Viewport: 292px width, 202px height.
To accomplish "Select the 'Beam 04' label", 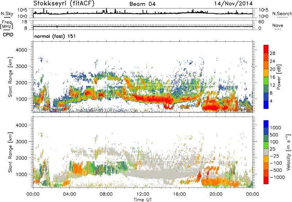I will click(142, 4).
